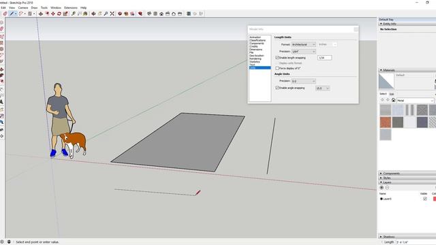Toggle Enable angle snapping checkbox
The image size is (436, 245).
click(x=277, y=88)
